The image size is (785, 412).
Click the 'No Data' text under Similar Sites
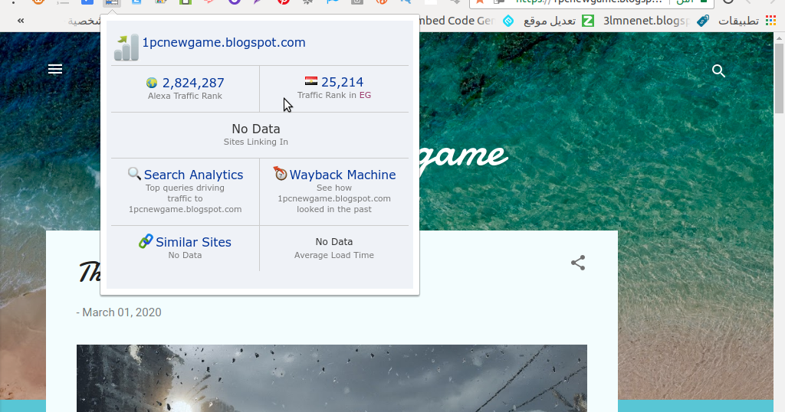coord(185,255)
